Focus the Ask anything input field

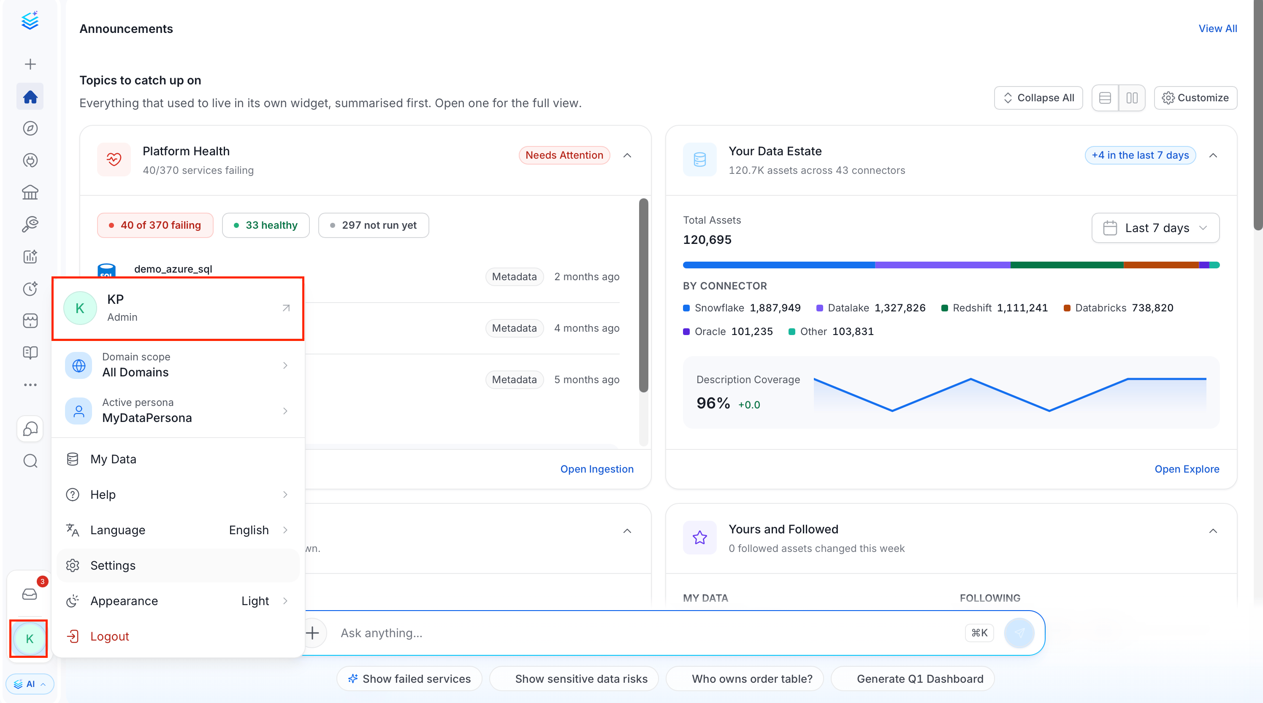pyautogui.click(x=647, y=633)
